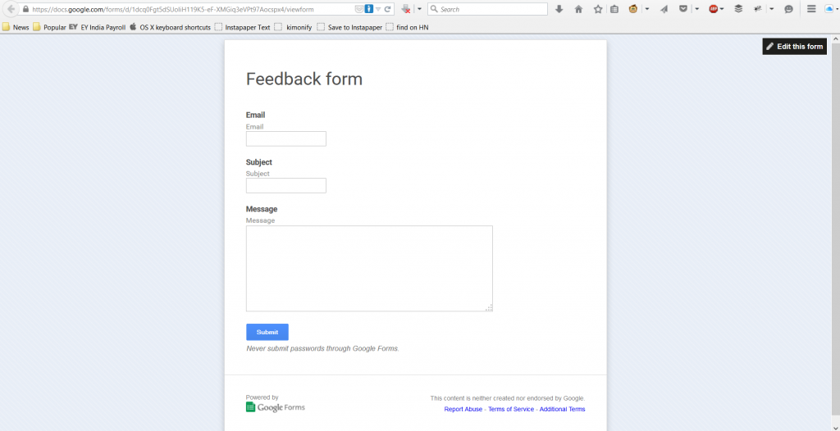Click the bold Message question label
Viewport: 840px width, 431px height.
pos(262,209)
